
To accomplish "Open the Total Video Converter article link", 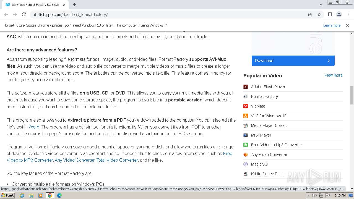I will click(x=117, y=160).
